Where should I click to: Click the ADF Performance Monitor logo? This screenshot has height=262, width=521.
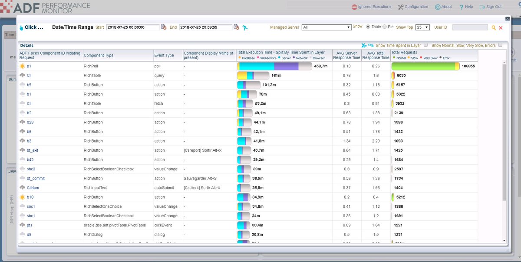click(45, 7)
